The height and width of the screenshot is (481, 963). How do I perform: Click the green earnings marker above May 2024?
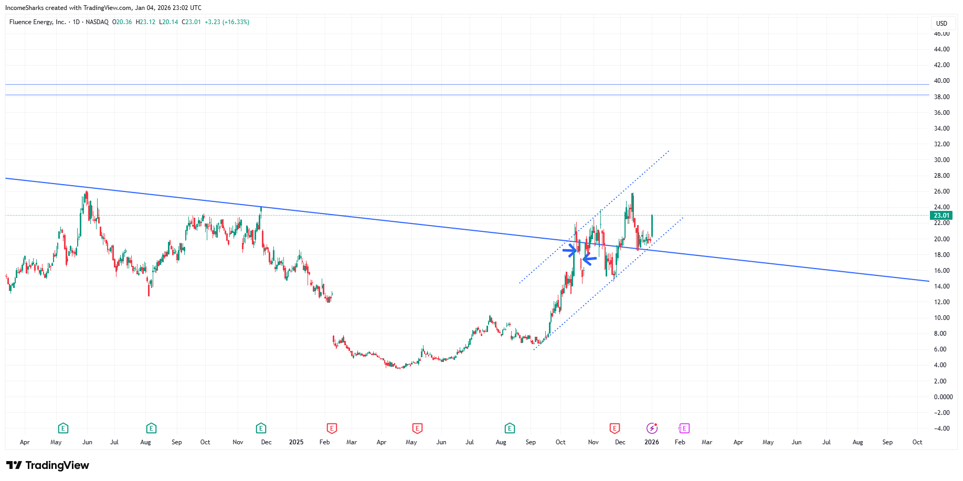[63, 429]
